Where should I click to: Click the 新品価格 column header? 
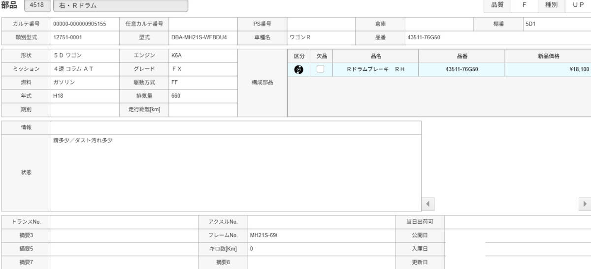point(548,56)
